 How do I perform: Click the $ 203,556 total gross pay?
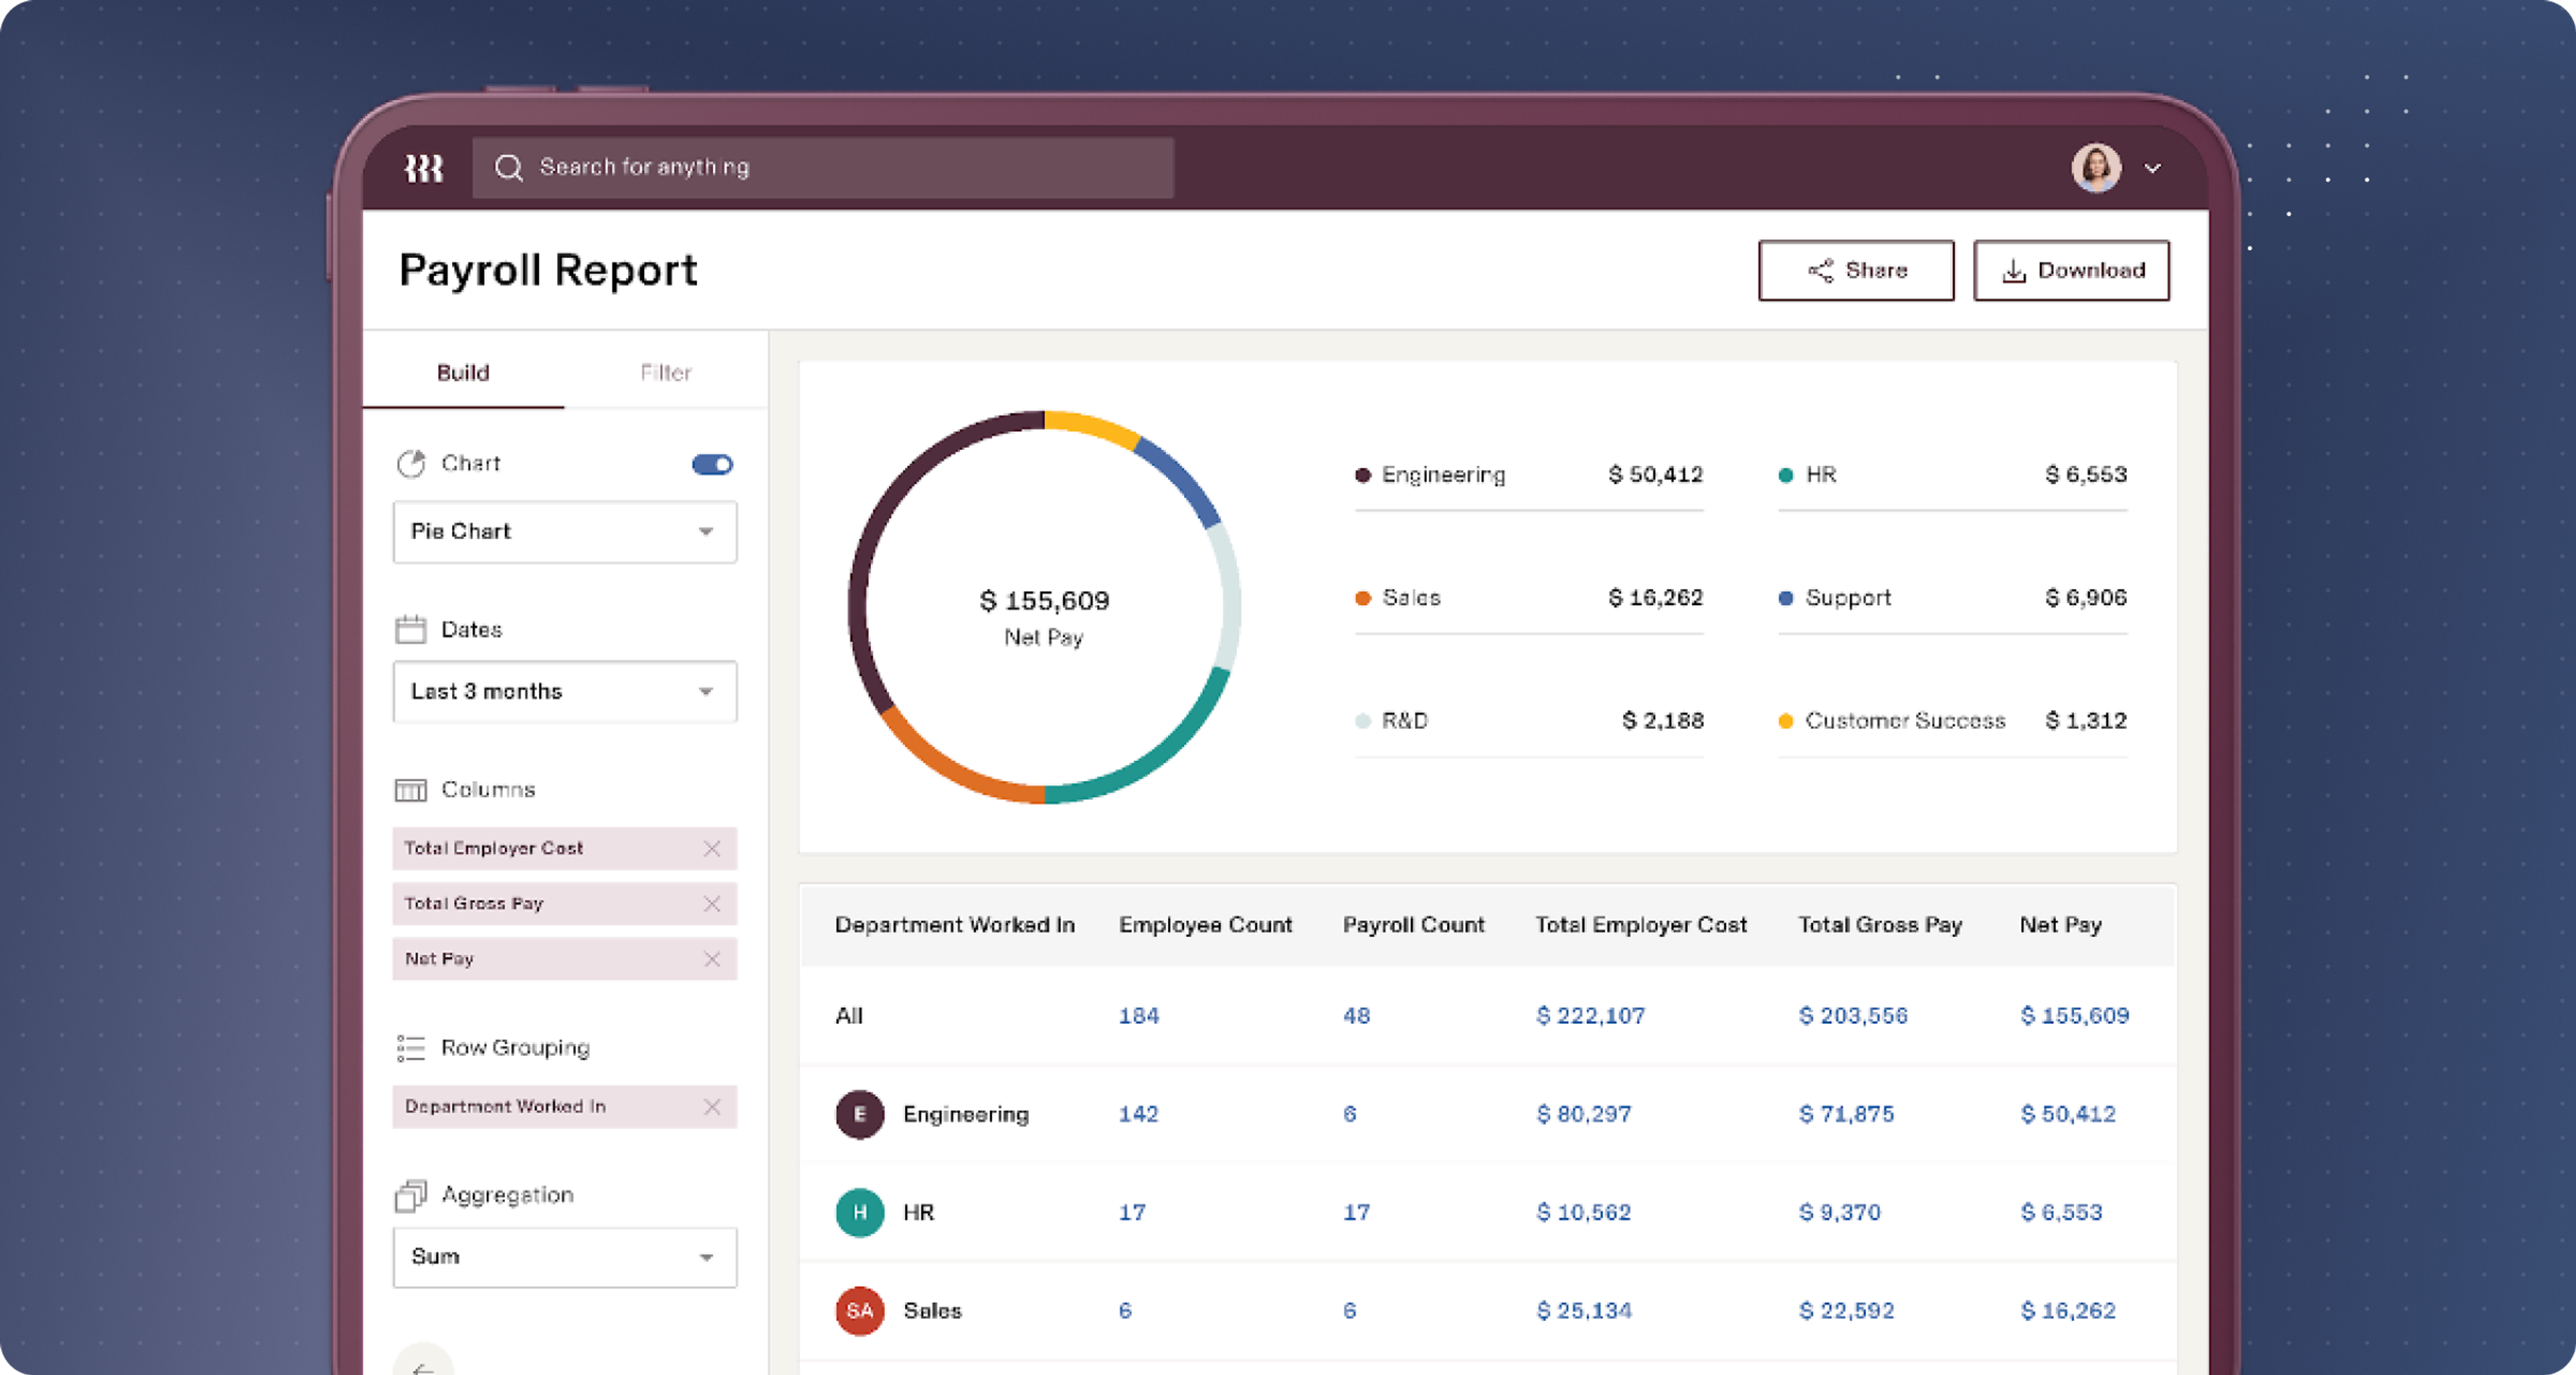1853,1015
